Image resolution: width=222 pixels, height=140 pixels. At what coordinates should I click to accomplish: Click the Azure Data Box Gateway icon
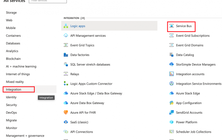(x=66, y=103)
